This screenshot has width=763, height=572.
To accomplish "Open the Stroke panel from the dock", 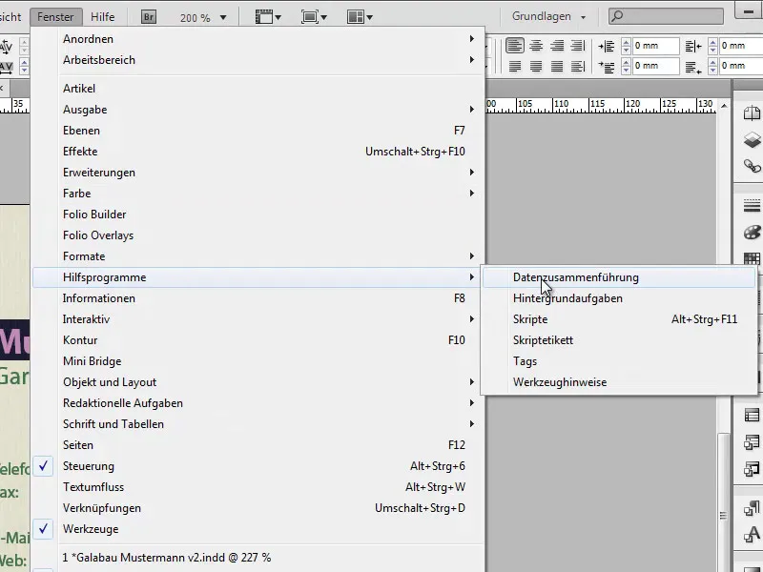I will click(x=752, y=206).
